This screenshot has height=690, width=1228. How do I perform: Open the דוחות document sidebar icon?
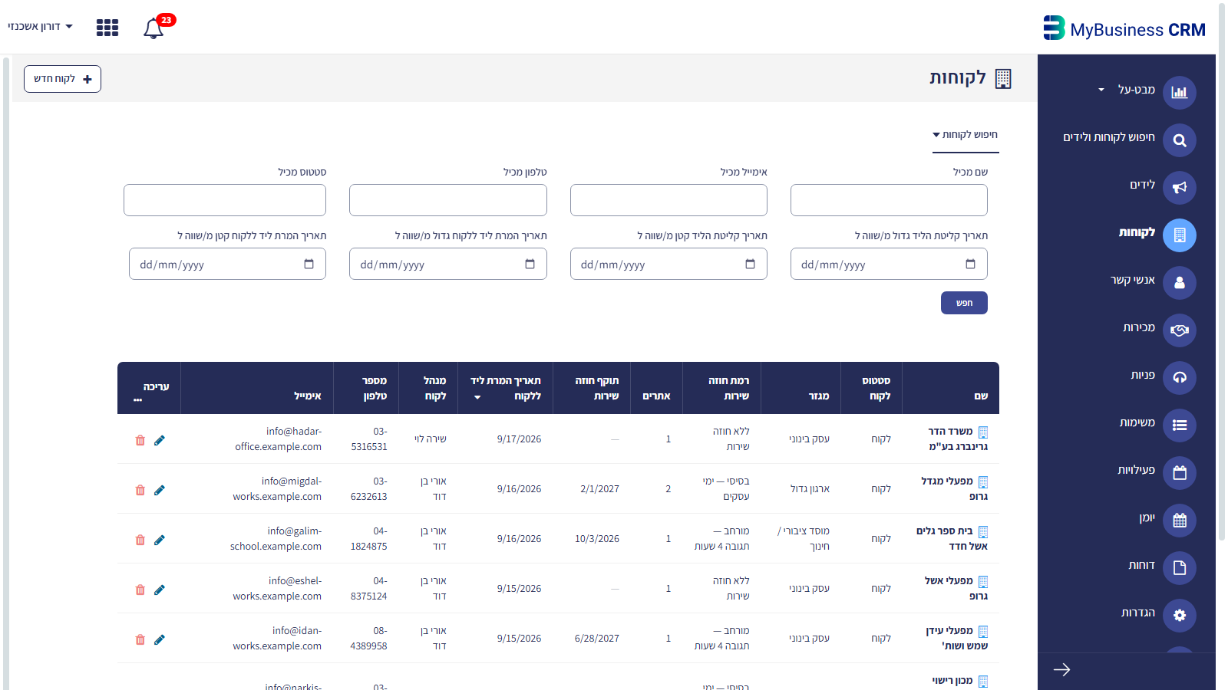point(1180,568)
